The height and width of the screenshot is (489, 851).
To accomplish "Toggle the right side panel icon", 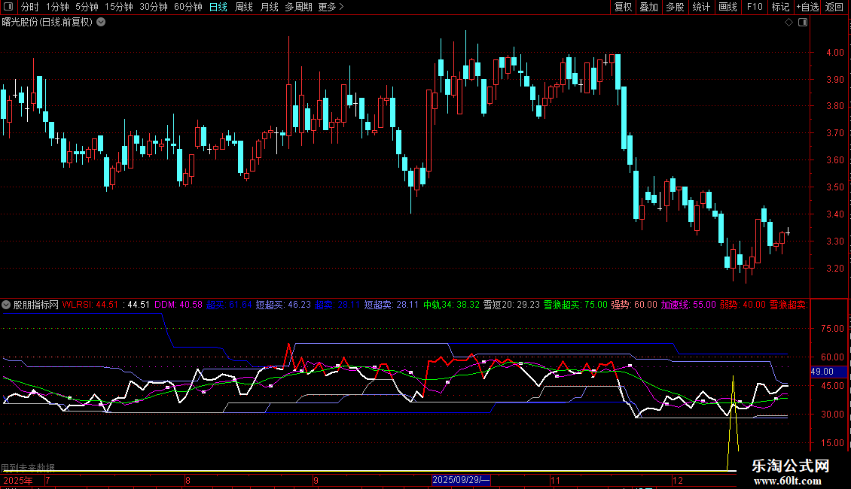I will (x=803, y=23).
